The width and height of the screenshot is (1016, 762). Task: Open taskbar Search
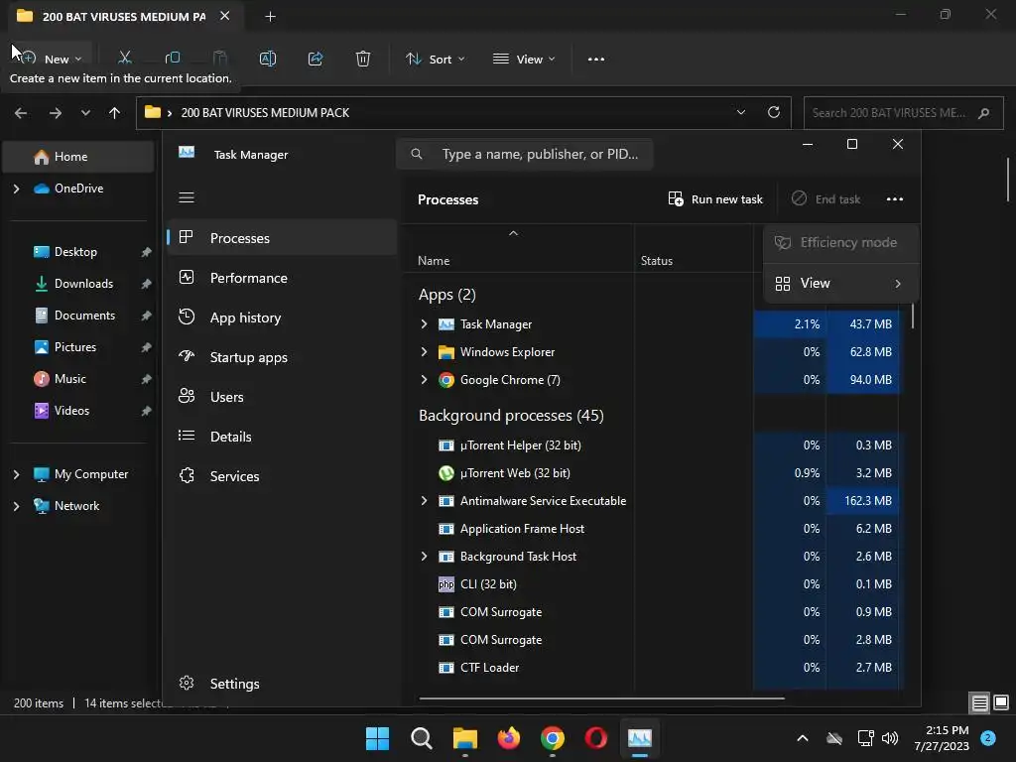[421, 738]
